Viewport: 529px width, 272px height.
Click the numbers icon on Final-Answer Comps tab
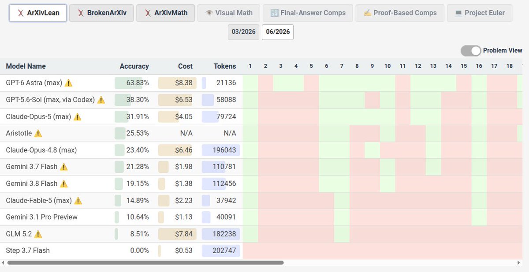point(274,13)
